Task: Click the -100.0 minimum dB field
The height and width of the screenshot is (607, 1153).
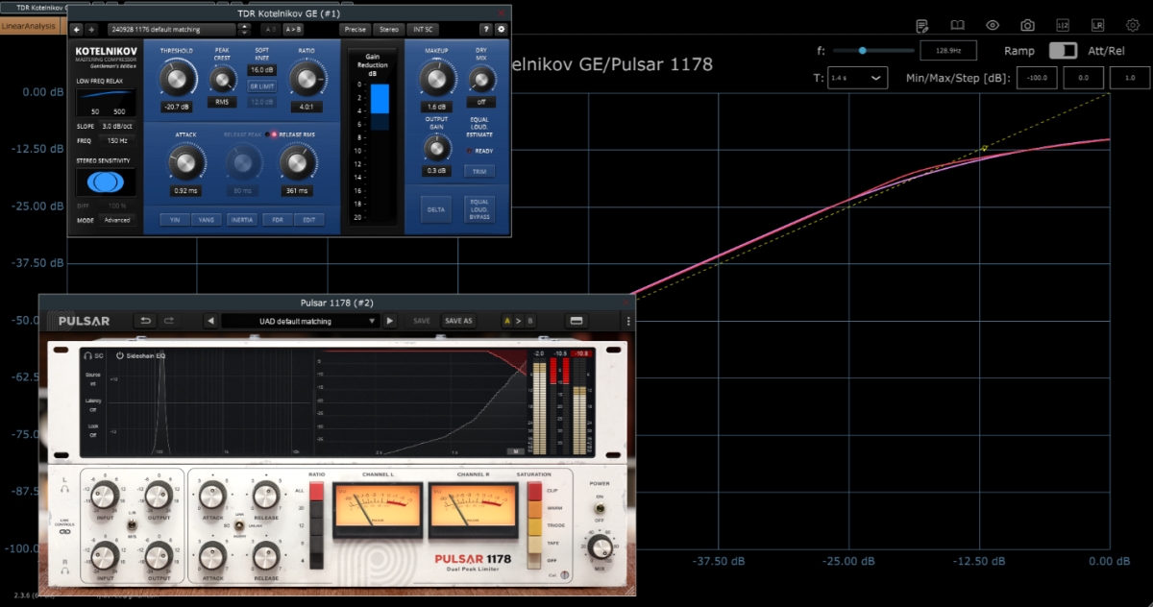Action: [x=1038, y=77]
